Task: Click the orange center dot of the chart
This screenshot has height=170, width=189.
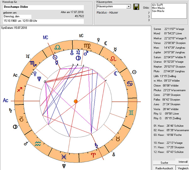Action: [x=76, y=101]
